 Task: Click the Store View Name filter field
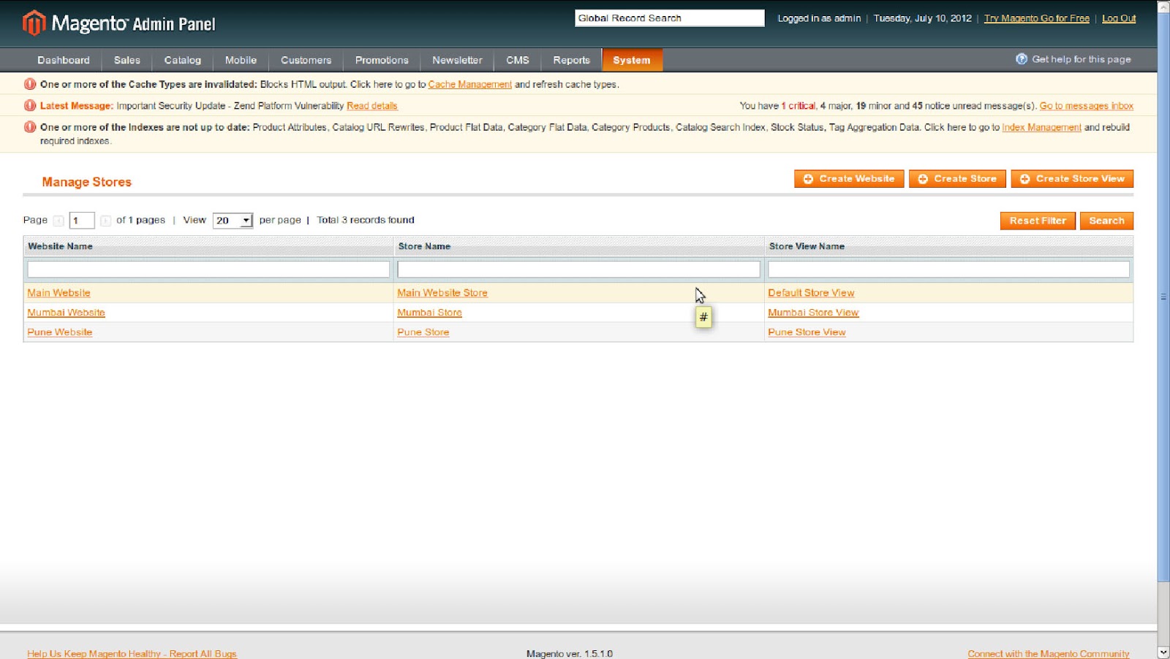[x=948, y=270]
